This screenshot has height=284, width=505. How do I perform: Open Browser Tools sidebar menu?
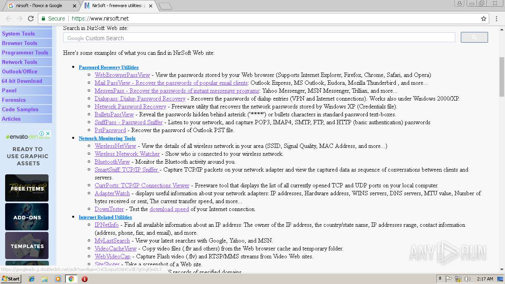tap(26, 43)
